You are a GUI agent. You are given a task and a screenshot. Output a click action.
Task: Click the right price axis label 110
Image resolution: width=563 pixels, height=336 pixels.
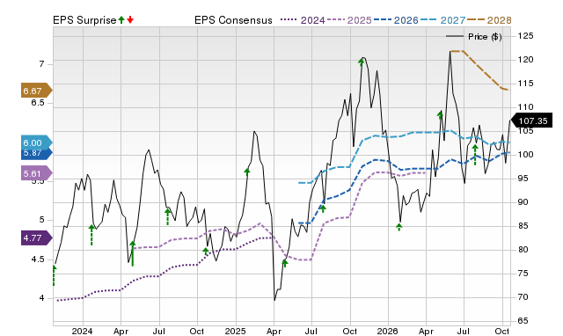pyautogui.click(x=526, y=107)
